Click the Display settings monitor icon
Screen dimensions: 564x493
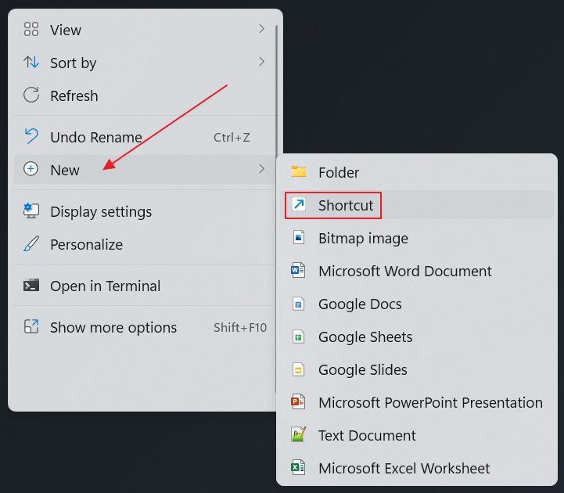[x=31, y=211]
